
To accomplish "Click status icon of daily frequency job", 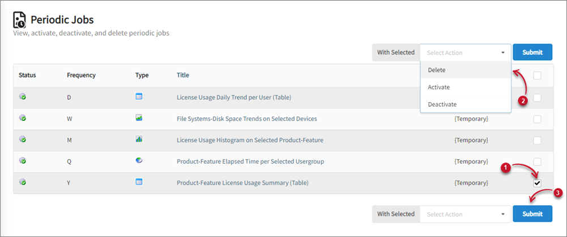I will point(23,97).
